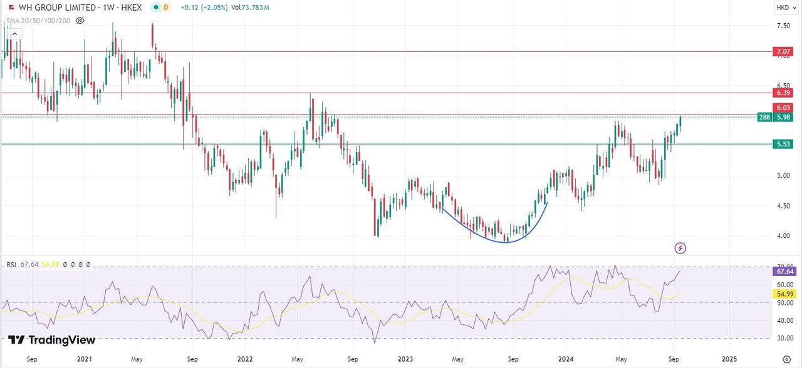Screen dimensions: 802x368
Task: Click the RSI value 67.64 in legend
Action: (29, 265)
